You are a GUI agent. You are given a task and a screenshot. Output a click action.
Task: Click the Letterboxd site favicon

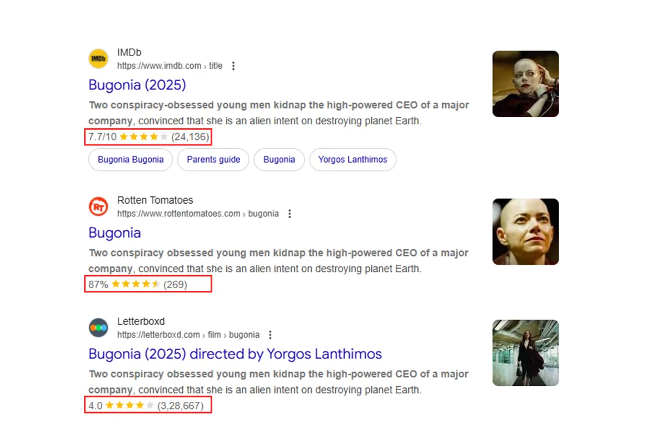coord(98,328)
